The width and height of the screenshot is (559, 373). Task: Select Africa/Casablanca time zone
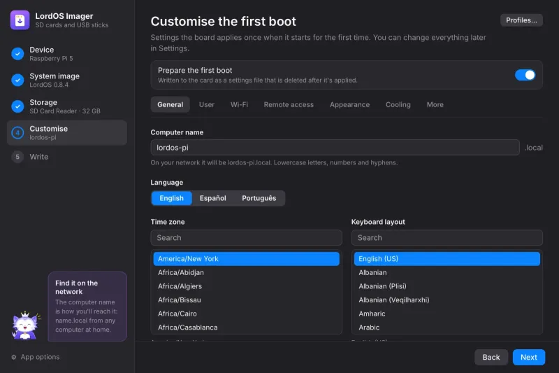(247, 328)
